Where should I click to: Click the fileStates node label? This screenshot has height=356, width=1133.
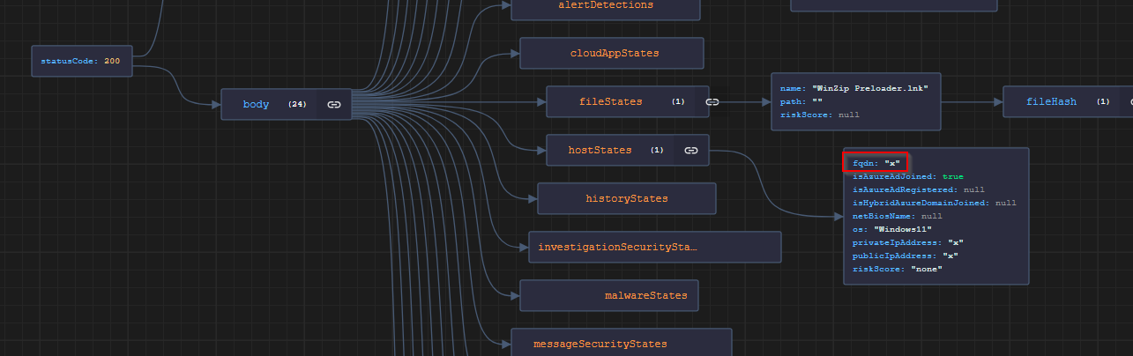tap(610, 102)
